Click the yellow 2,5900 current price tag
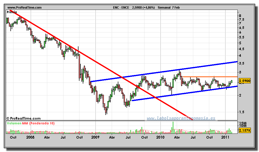Viewport: 259px width, 152px height. (x=245, y=81)
